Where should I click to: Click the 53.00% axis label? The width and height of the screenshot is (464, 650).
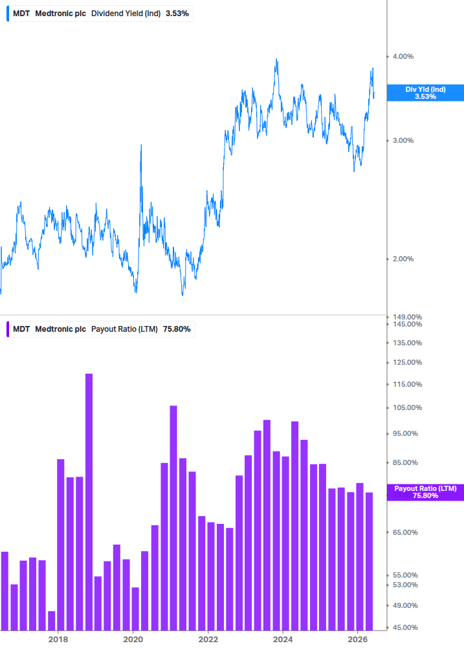point(405,585)
